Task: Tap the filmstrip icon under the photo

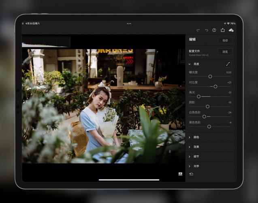Action: [x=180, y=174]
